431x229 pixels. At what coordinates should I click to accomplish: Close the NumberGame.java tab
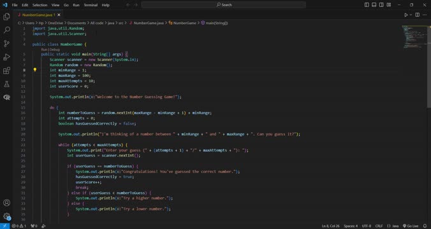pos(59,15)
